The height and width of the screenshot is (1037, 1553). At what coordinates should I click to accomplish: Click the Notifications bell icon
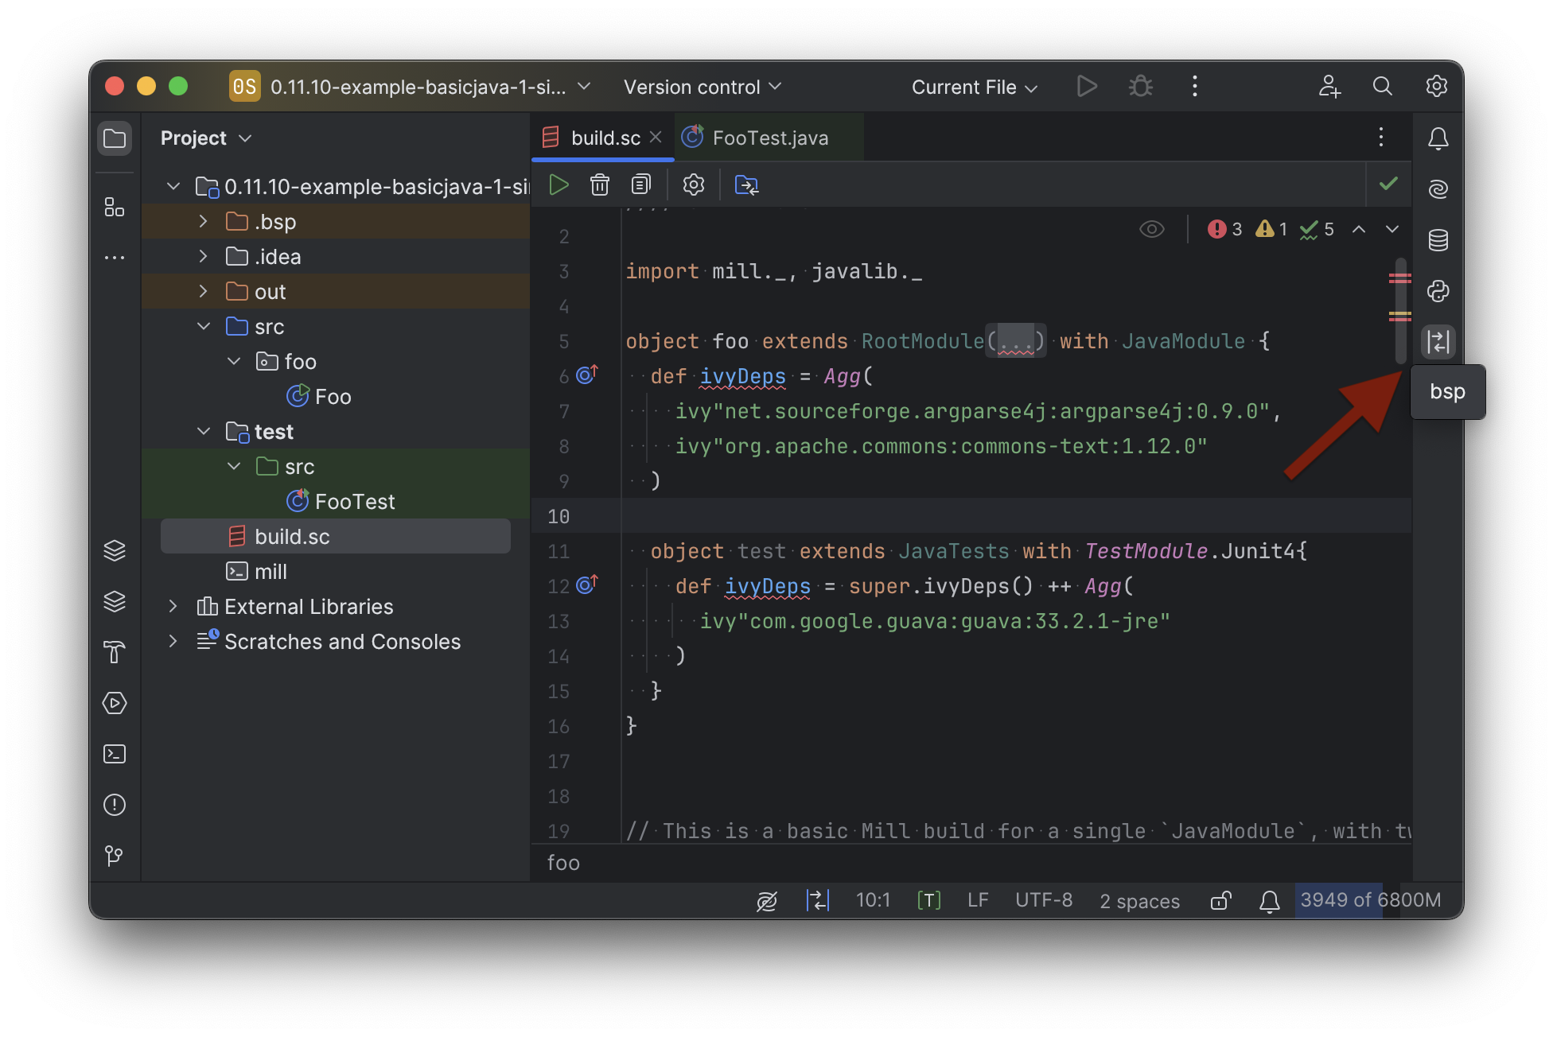click(1438, 138)
